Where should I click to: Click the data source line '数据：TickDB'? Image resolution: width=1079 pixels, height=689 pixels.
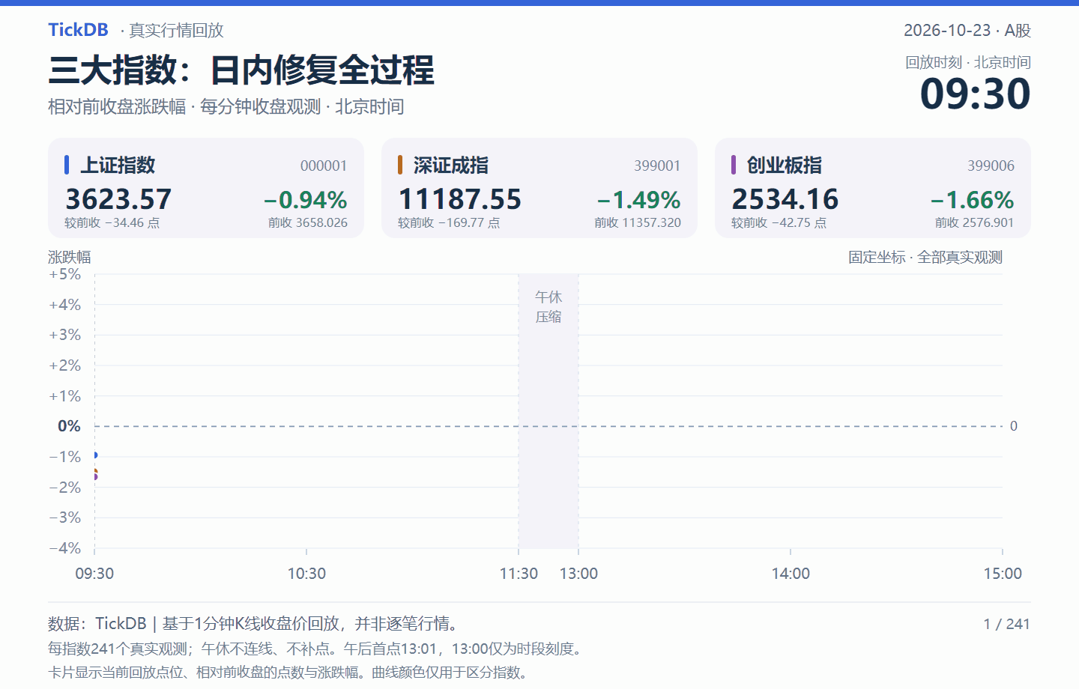tap(97, 624)
